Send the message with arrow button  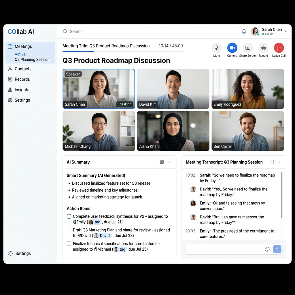(277, 249)
